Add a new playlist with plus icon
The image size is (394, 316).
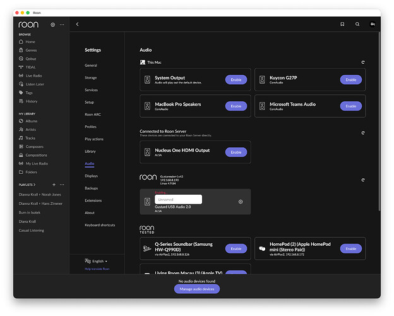pyautogui.click(x=54, y=185)
